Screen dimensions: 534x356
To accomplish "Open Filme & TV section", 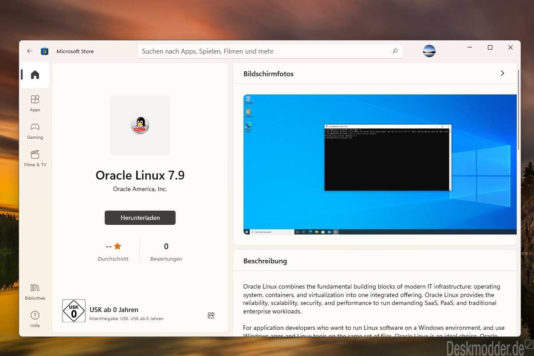I will click(35, 158).
